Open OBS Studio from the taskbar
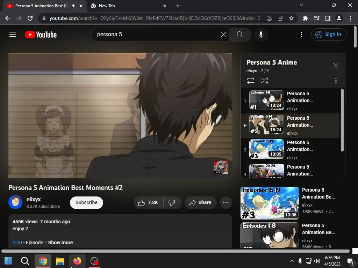 [x=94, y=261]
